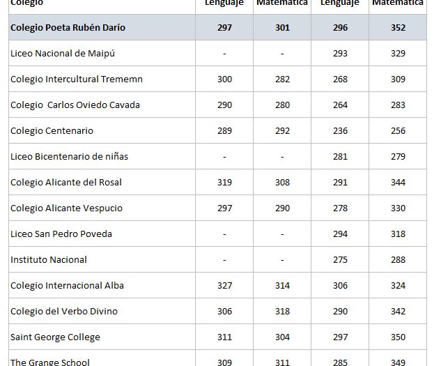Select Colegio Alicante Vespucio name cell
The image size is (441, 366).
point(66,208)
